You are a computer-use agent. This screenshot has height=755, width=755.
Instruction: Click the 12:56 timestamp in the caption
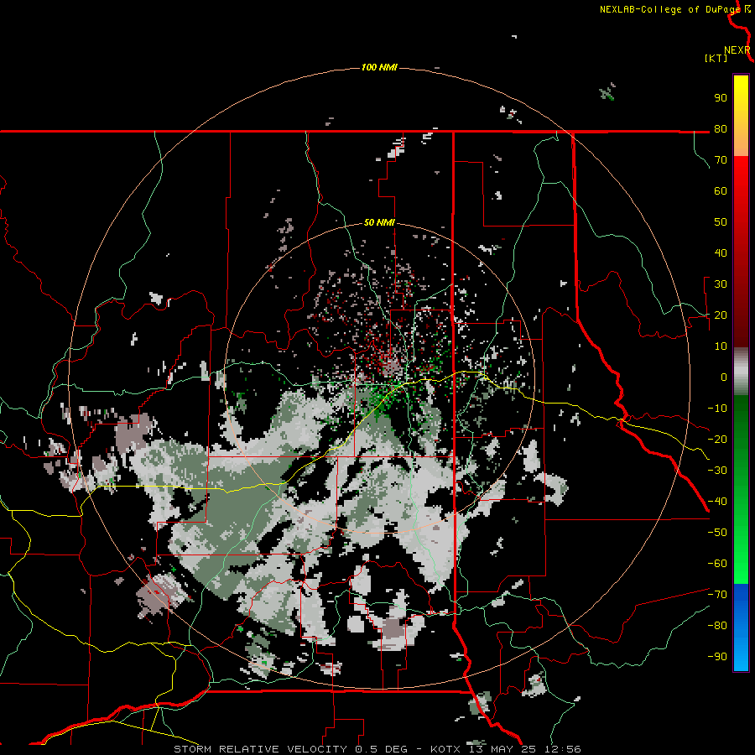pos(563,749)
